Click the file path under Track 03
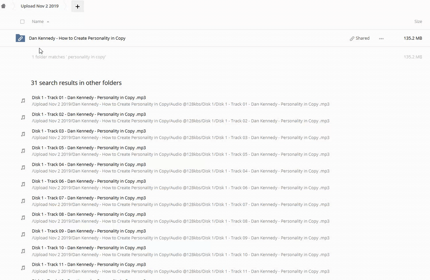 pos(180,138)
